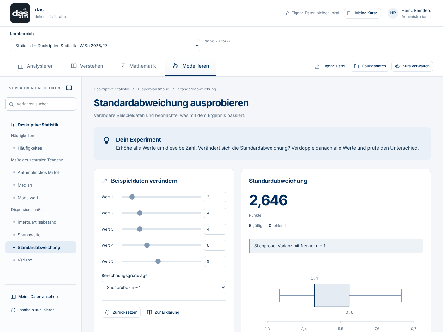The height and width of the screenshot is (332, 443).
Task: Open Spannweite in the sidebar
Action: pos(41,235)
